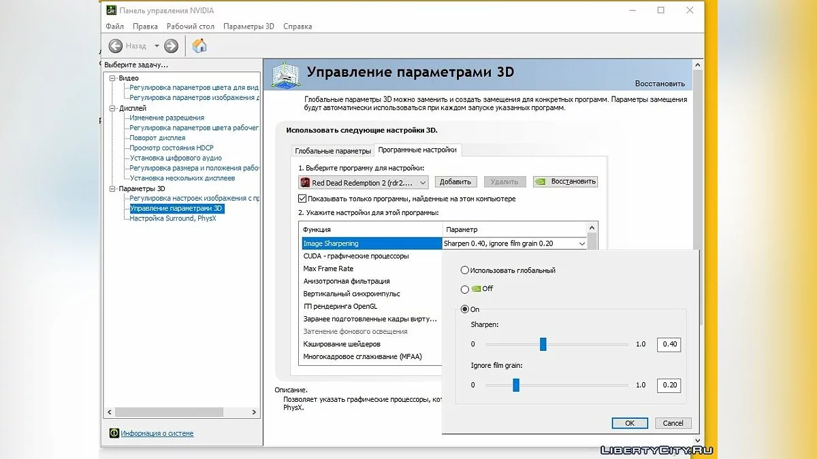Viewport: 817px width, 459px height.
Task: Click the Home icon in toolbar
Action: (199, 46)
